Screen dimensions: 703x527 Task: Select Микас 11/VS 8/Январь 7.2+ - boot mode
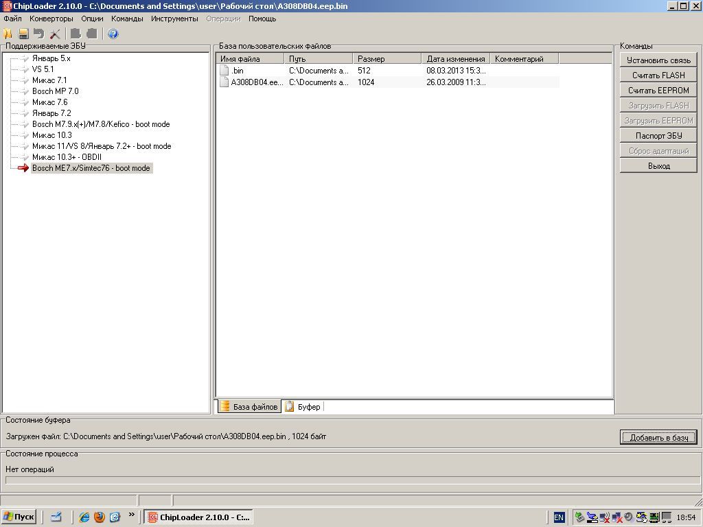tap(102, 146)
